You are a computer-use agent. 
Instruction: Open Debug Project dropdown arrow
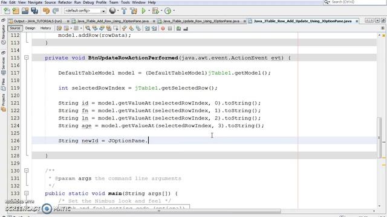(x=161, y=11)
